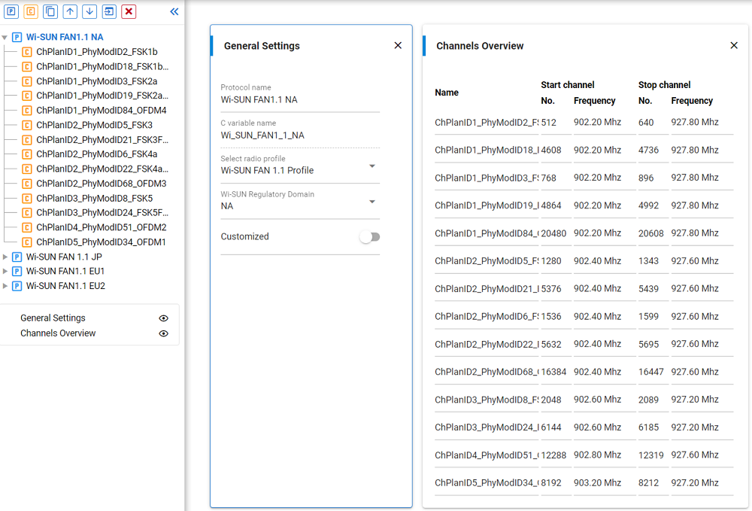Image resolution: width=752 pixels, height=511 pixels.
Task: Click start frequency of channel 2048 row
Action: (x=597, y=400)
